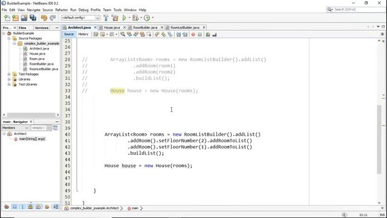
Task: Click the complex_builder_example.Architect breadcrumb
Action: [94, 208]
